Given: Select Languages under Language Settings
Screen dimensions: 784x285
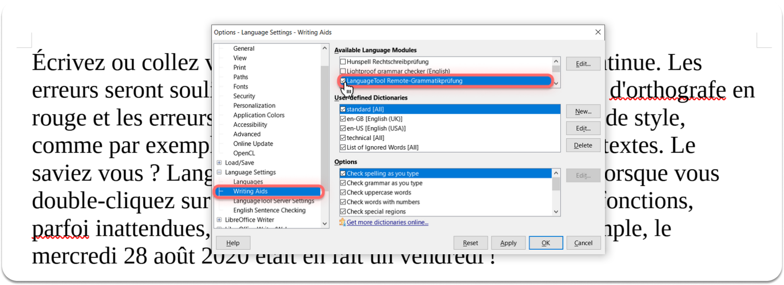Looking at the screenshot, I should (248, 182).
